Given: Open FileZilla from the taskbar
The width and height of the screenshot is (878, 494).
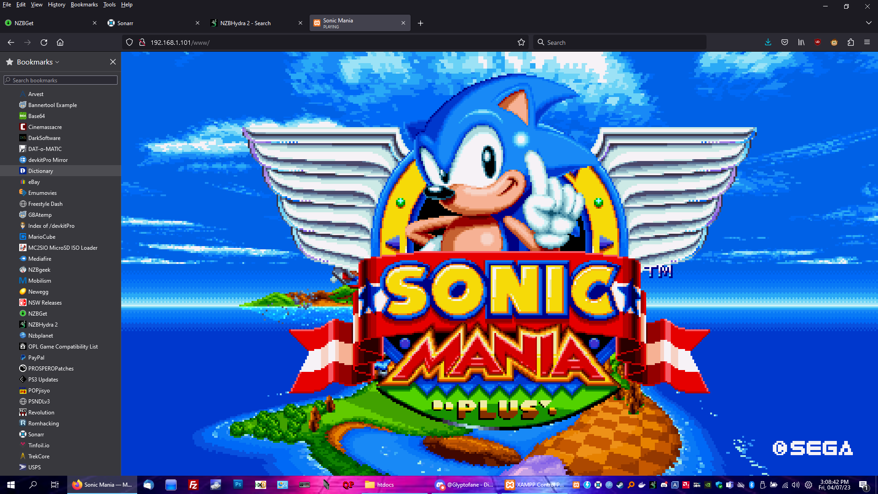Looking at the screenshot, I should 193,485.
